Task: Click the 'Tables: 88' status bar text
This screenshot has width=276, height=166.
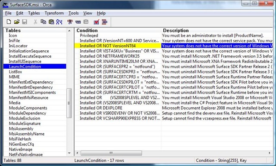Action: coord(13,160)
